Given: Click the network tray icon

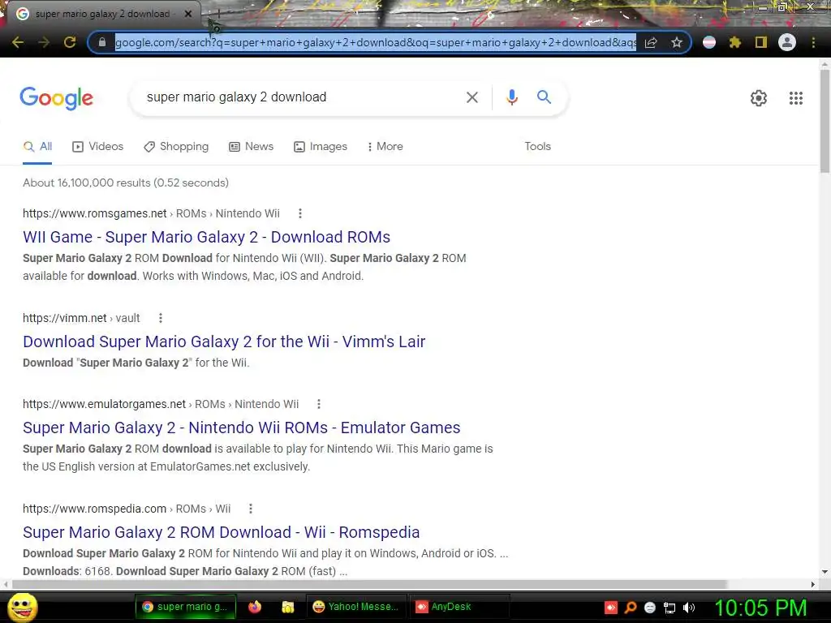Looking at the screenshot, I should (670, 608).
